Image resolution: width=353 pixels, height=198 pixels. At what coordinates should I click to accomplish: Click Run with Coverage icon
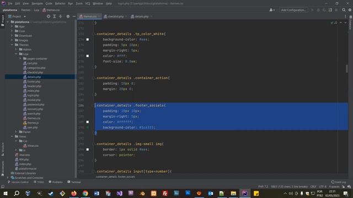point(324,10)
